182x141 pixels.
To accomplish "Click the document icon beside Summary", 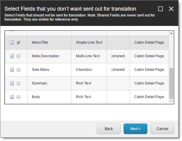I will pyautogui.click(x=12, y=83).
